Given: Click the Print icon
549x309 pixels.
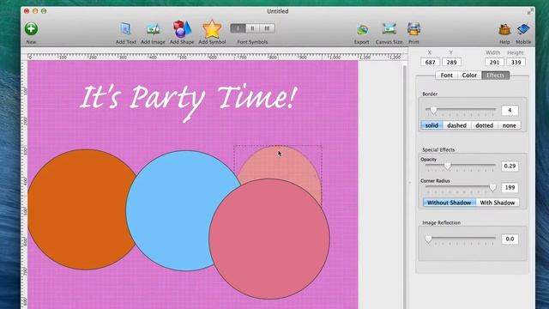Looking at the screenshot, I should (x=413, y=29).
